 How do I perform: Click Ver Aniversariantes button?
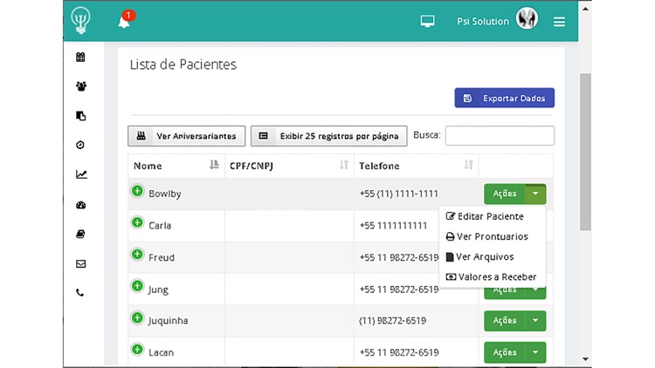click(186, 136)
